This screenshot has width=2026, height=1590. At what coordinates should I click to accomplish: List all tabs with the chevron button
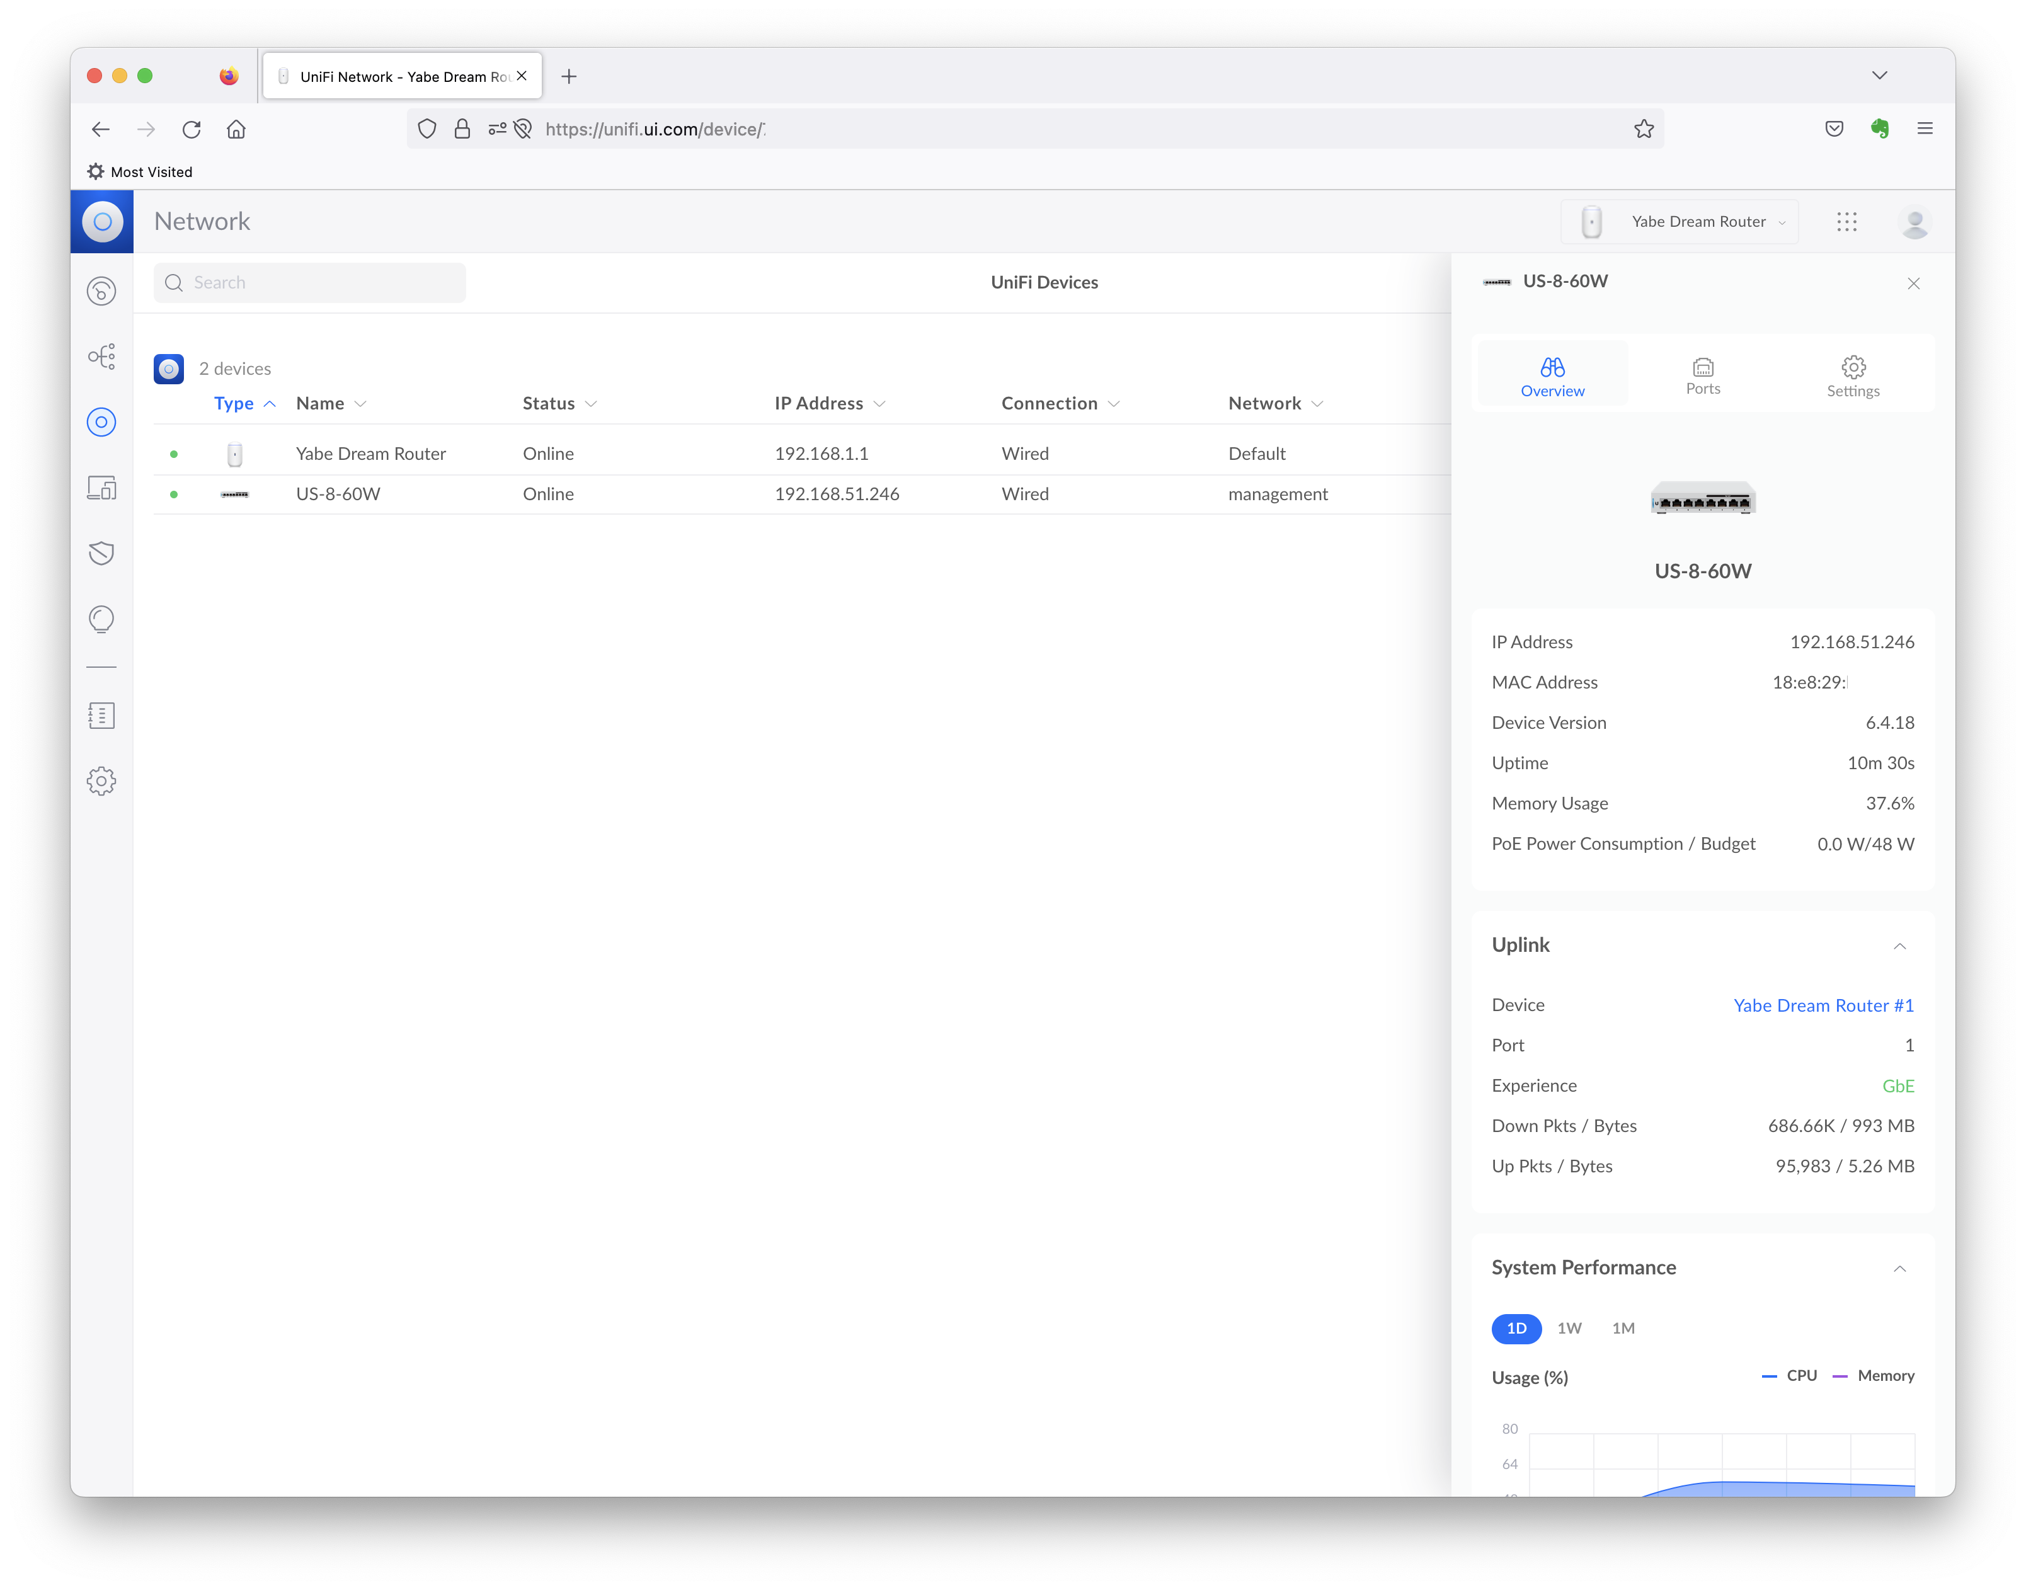[x=1880, y=76]
